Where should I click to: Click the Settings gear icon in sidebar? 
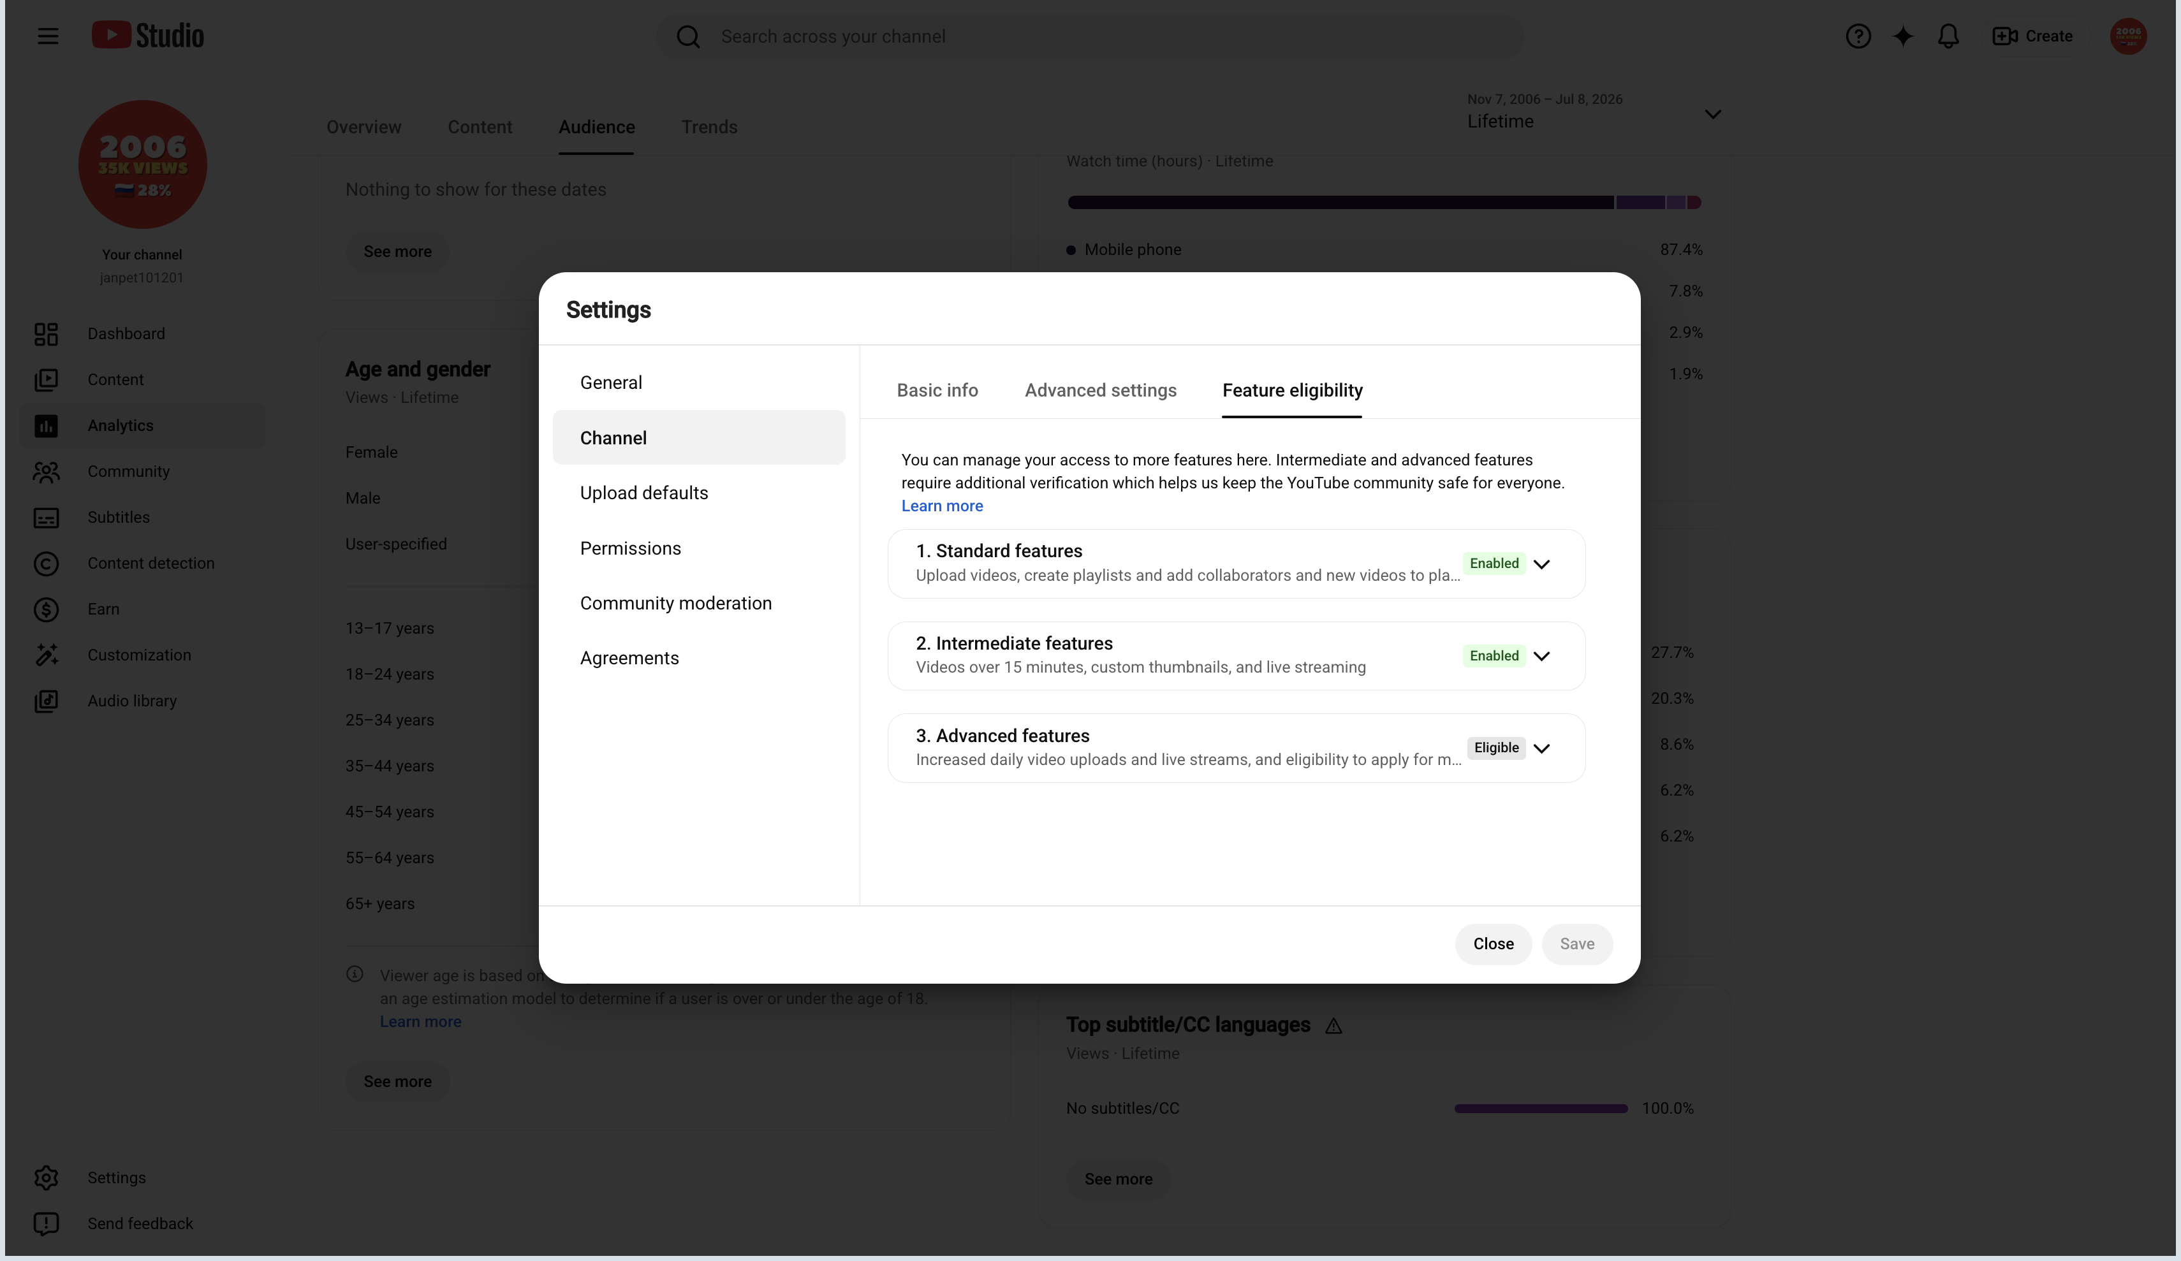(x=46, y=1178)
